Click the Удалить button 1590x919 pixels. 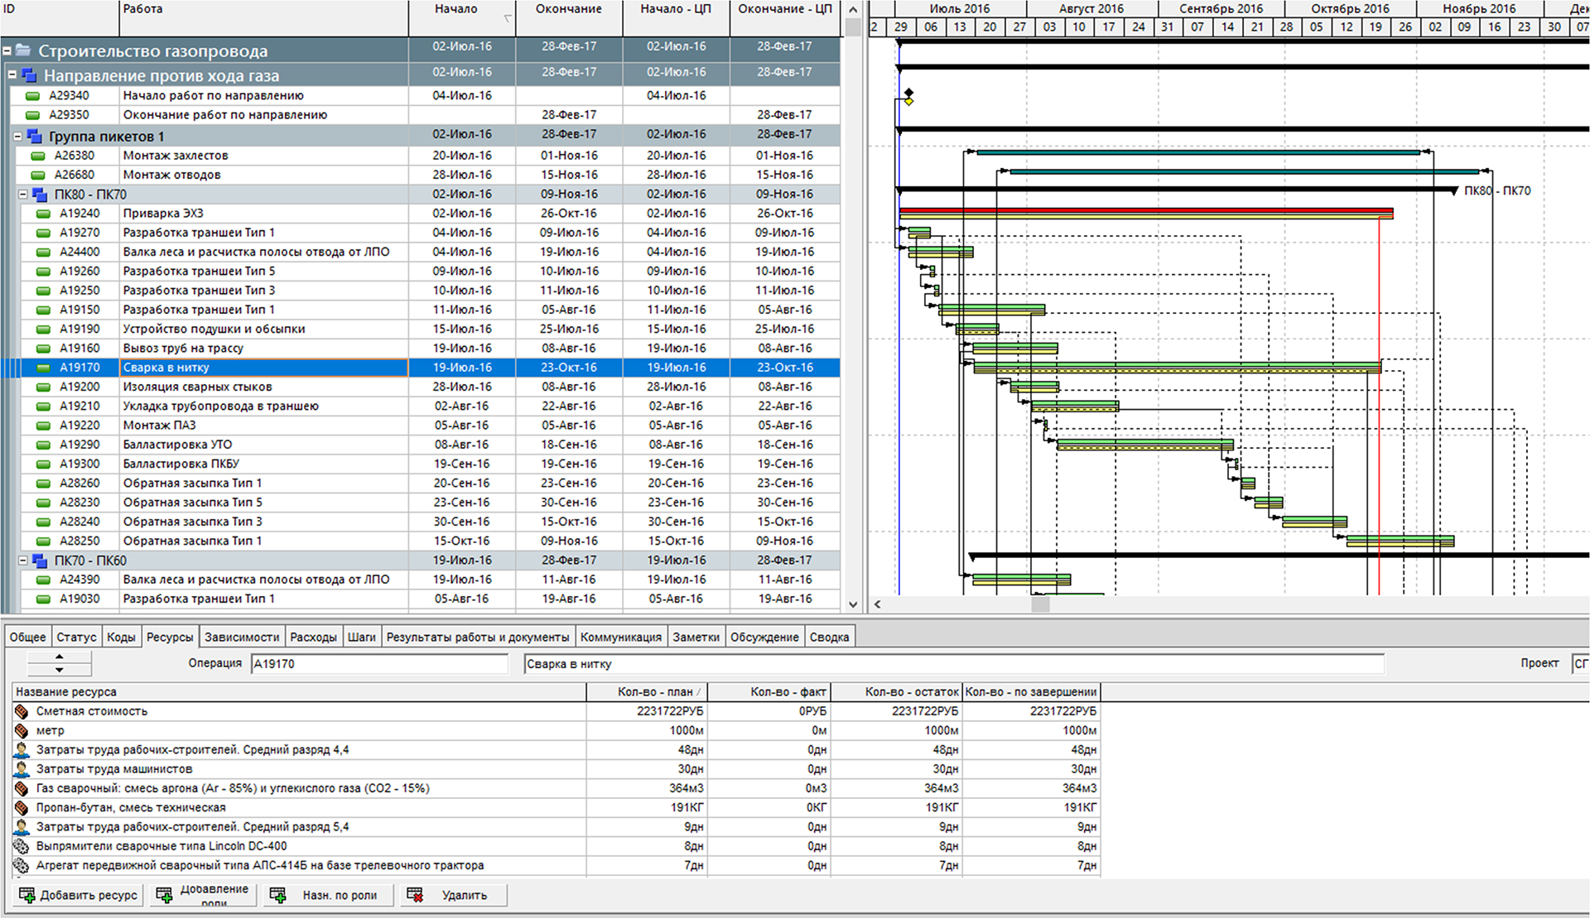tap(453, 895)
